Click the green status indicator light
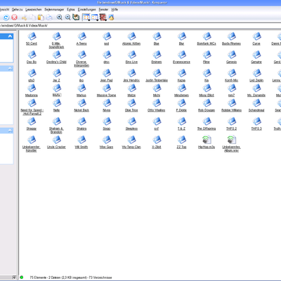Viewport: 281px width, 281px height. click(x=22, y=277)
